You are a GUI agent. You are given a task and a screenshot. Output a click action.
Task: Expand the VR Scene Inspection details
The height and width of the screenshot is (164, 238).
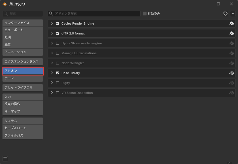52,93
